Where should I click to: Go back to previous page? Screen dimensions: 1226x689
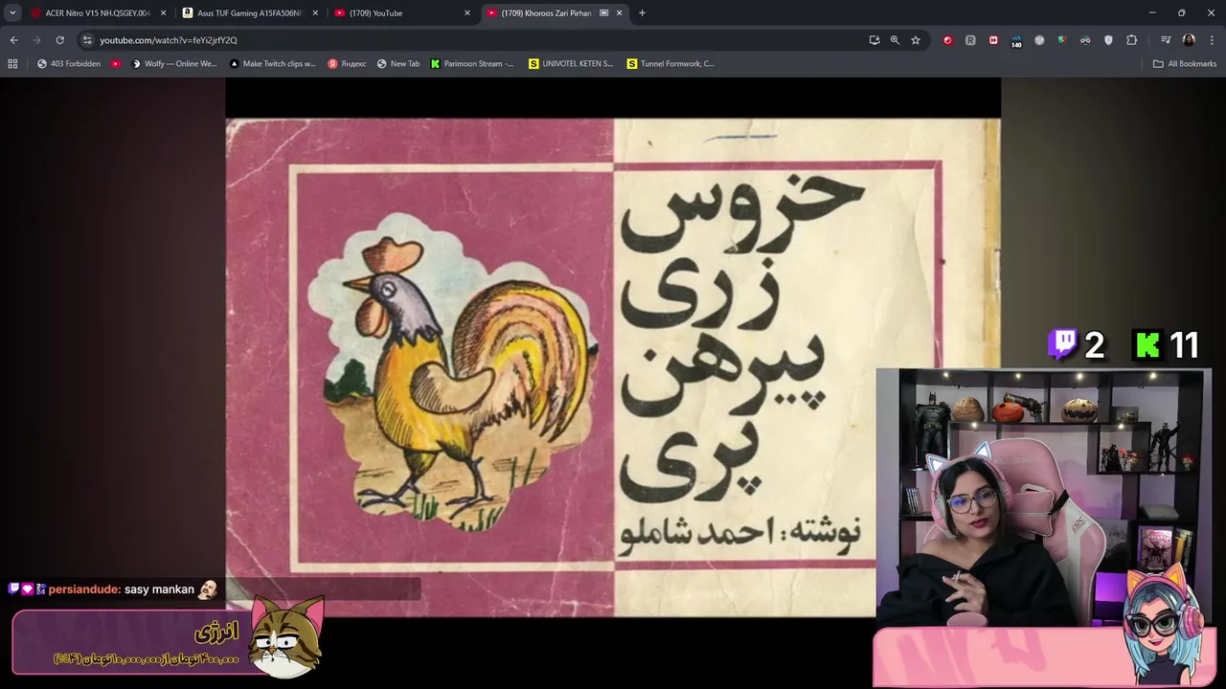(x=13, y=40)
